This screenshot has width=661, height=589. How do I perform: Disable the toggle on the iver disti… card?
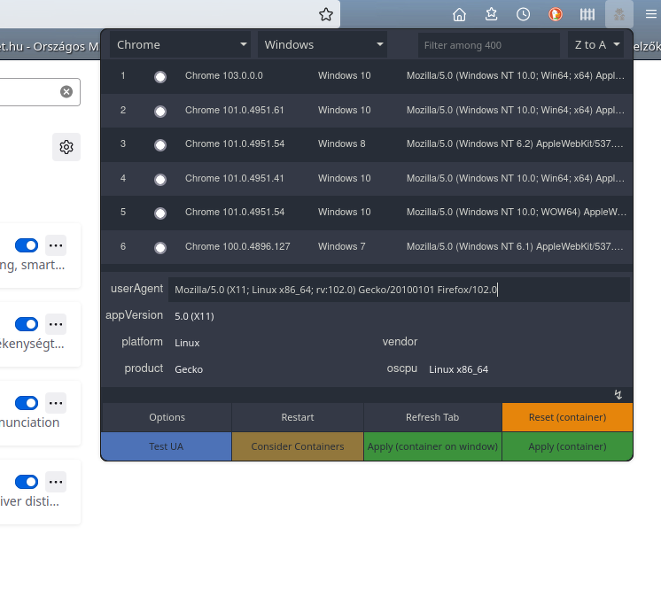click(27, 482)
